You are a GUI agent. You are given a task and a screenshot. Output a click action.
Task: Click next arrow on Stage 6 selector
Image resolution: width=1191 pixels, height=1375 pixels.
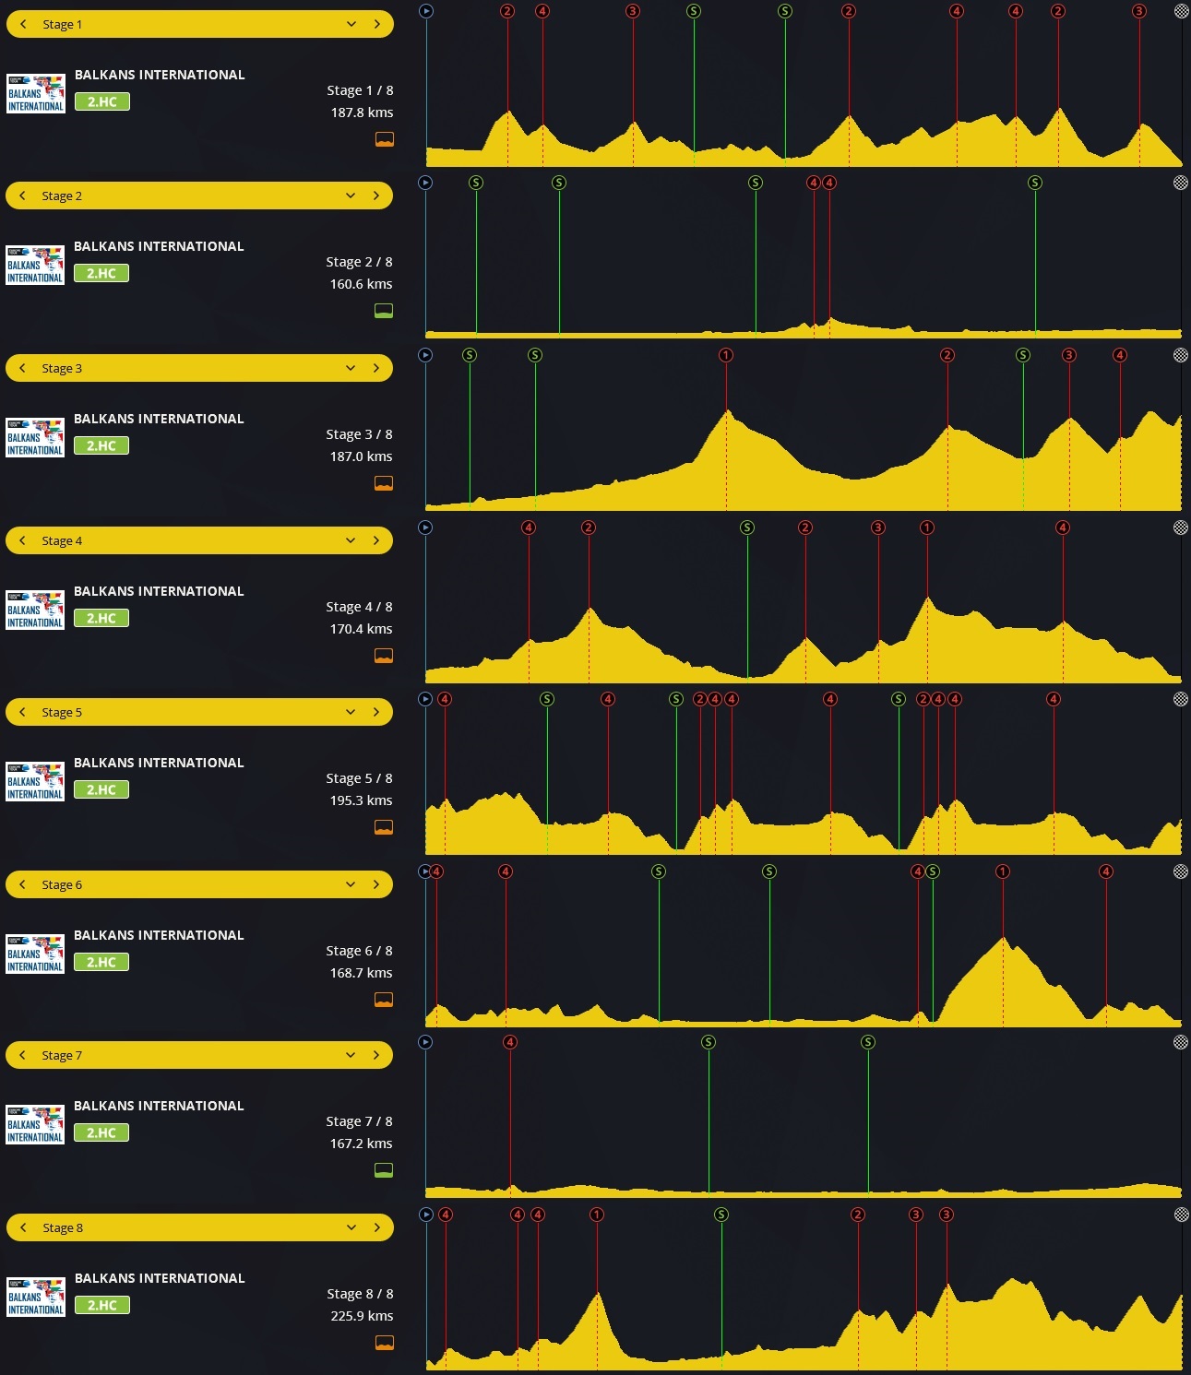[x=376, y=884]
